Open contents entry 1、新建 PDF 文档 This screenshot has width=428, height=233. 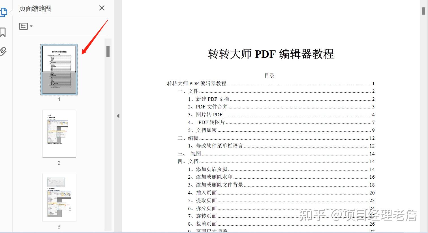281,99
